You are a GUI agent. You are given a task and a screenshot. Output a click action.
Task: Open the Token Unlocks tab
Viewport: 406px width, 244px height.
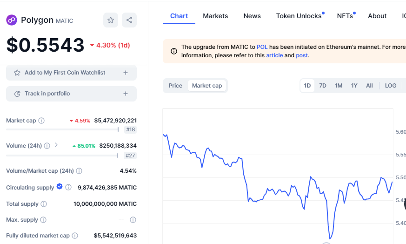(300, 16)
